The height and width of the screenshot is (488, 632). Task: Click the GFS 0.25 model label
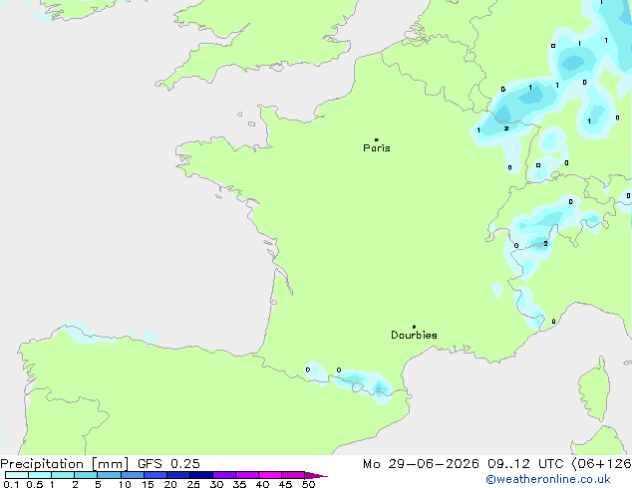168,464
